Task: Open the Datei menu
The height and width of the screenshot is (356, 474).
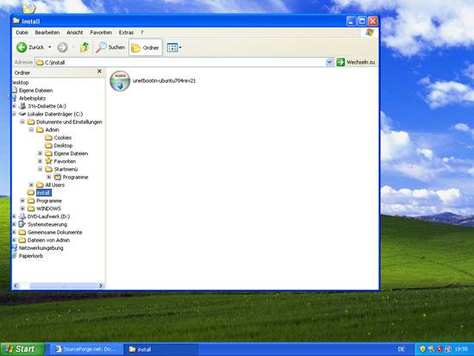Action: (x=22, y=33)
